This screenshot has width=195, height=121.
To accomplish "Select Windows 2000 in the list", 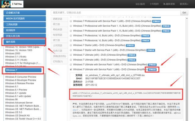I will click(13, 53).
